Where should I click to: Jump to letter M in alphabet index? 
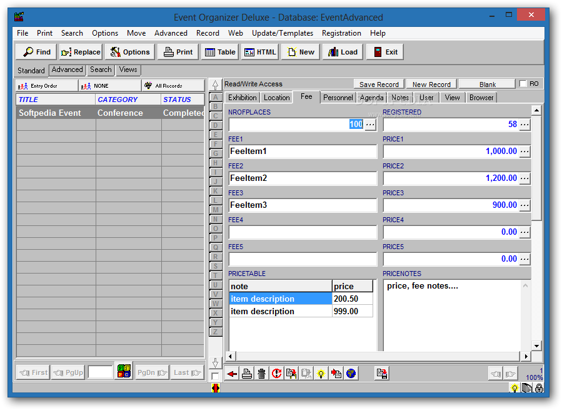(216, 210)
